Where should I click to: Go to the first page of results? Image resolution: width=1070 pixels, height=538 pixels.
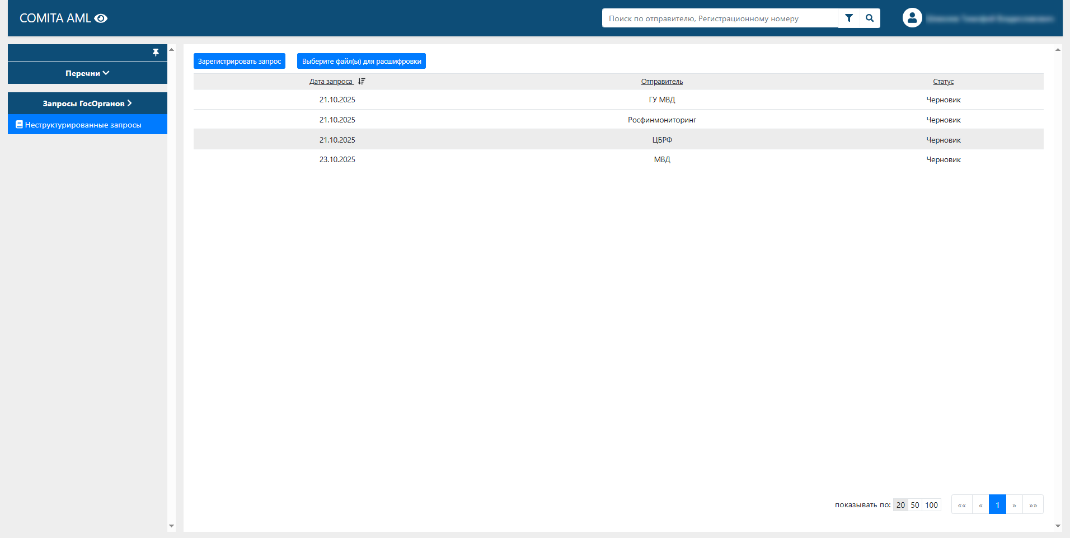tap(961, 504)
